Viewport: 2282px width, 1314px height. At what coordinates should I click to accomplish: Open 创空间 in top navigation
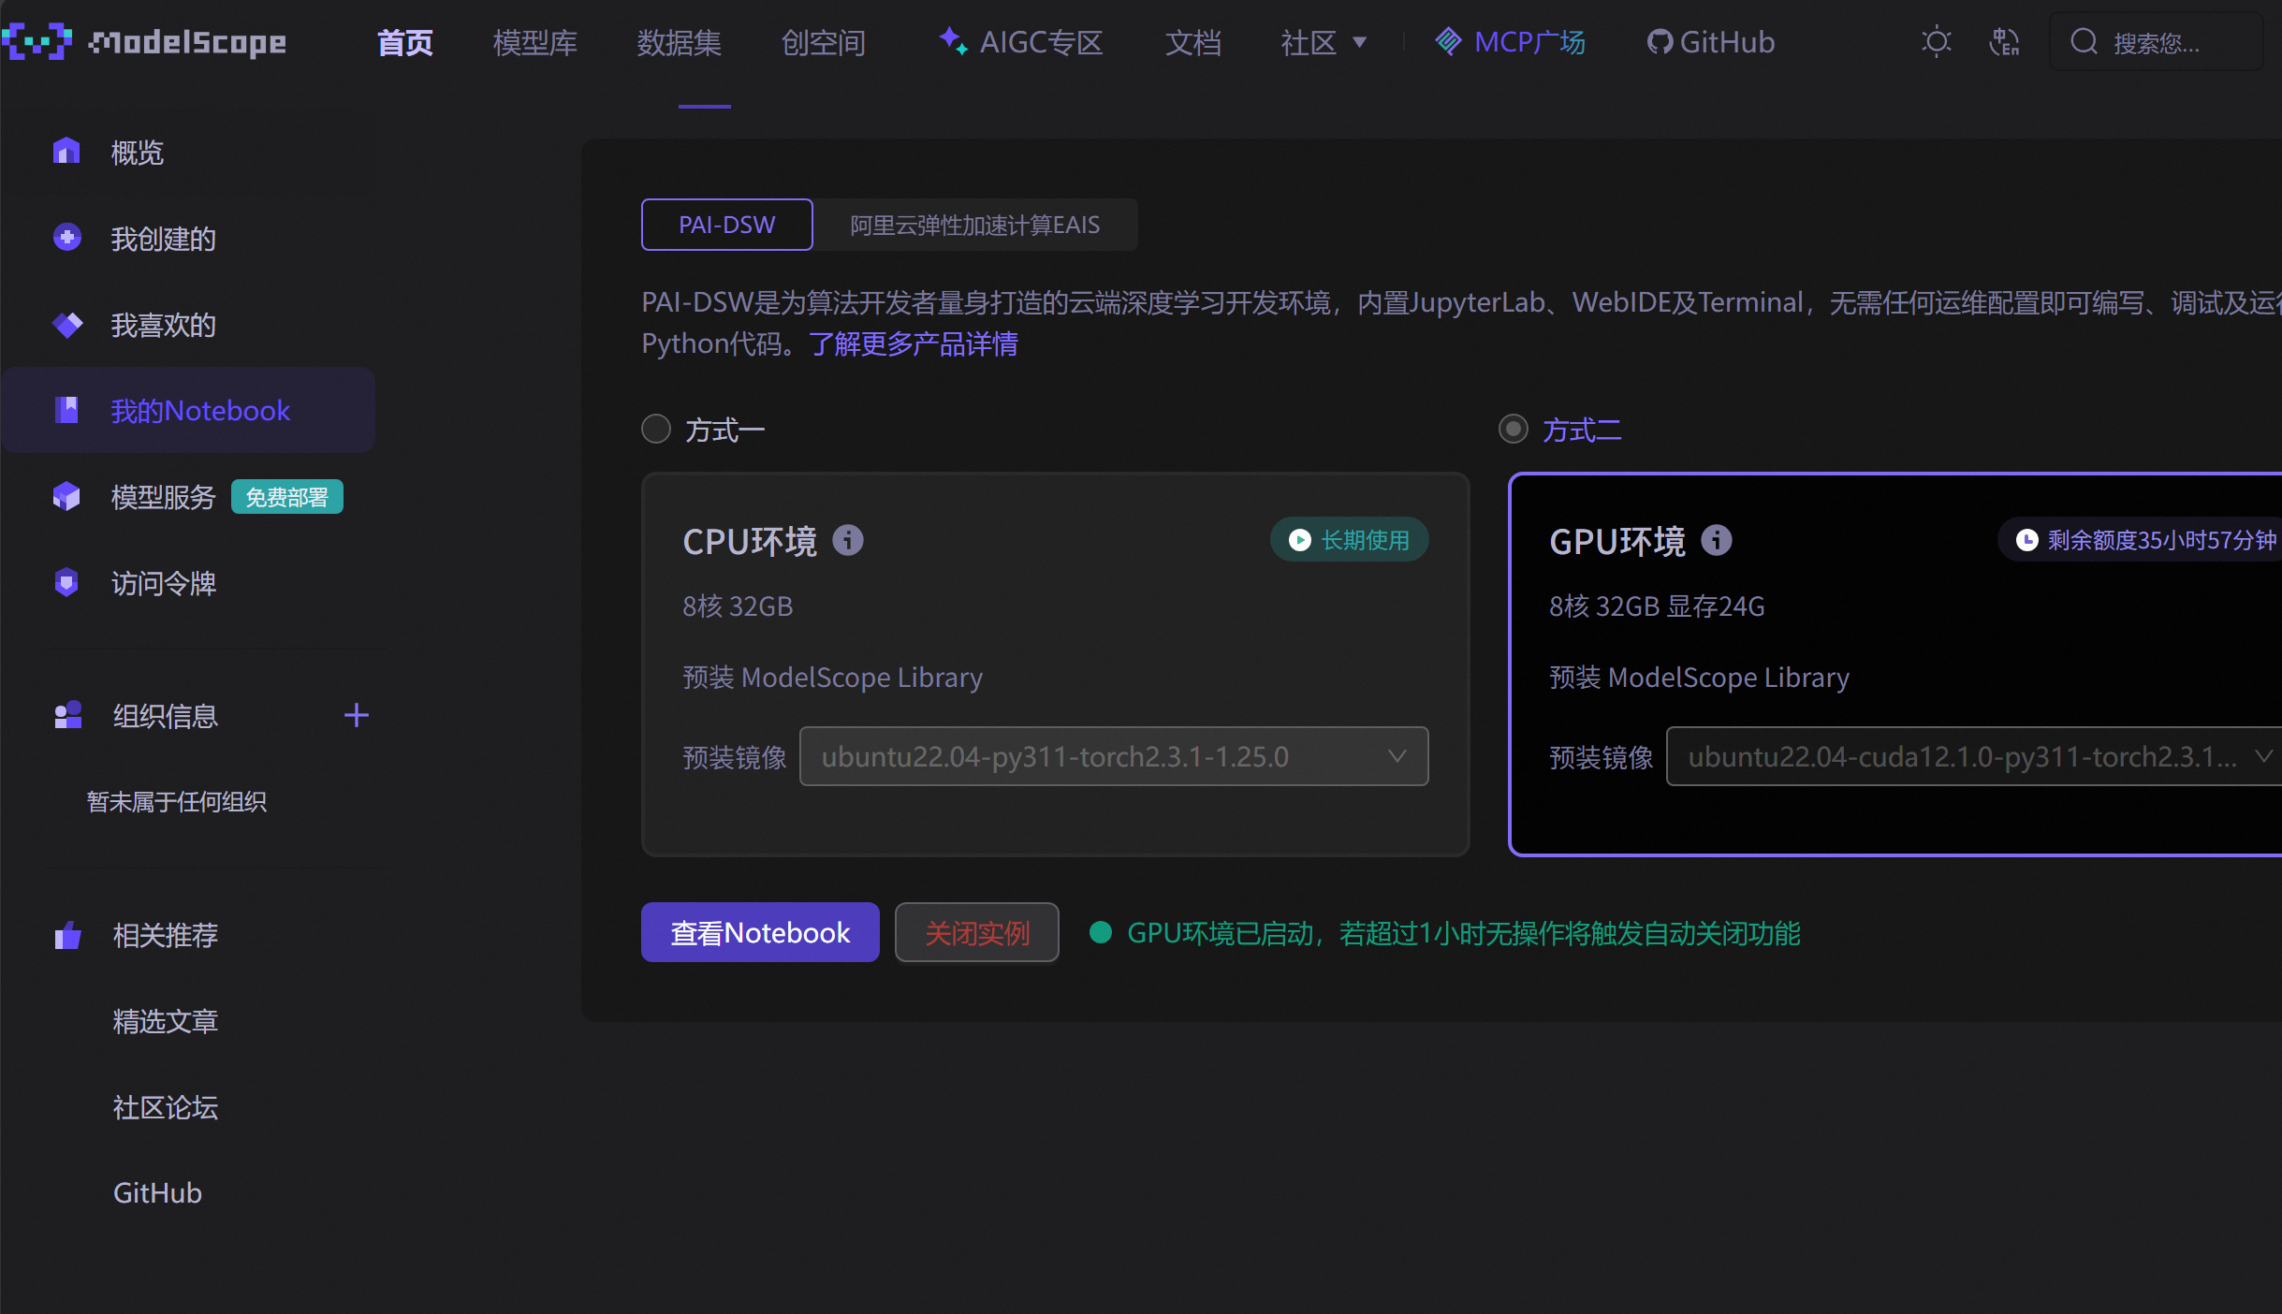(x=824, y=42)
